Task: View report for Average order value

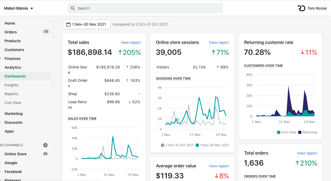Action: click(x=219, y=166)
